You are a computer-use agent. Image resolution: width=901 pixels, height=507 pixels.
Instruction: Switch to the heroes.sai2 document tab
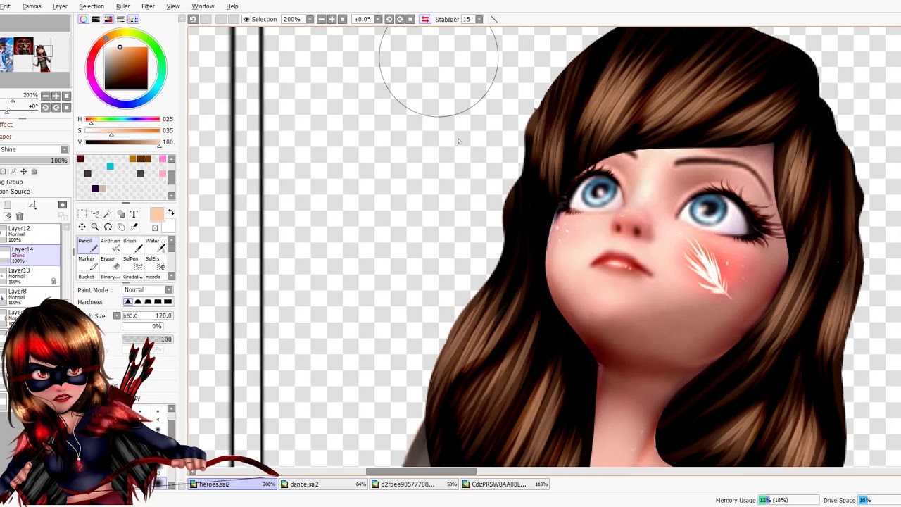(233, 484)
